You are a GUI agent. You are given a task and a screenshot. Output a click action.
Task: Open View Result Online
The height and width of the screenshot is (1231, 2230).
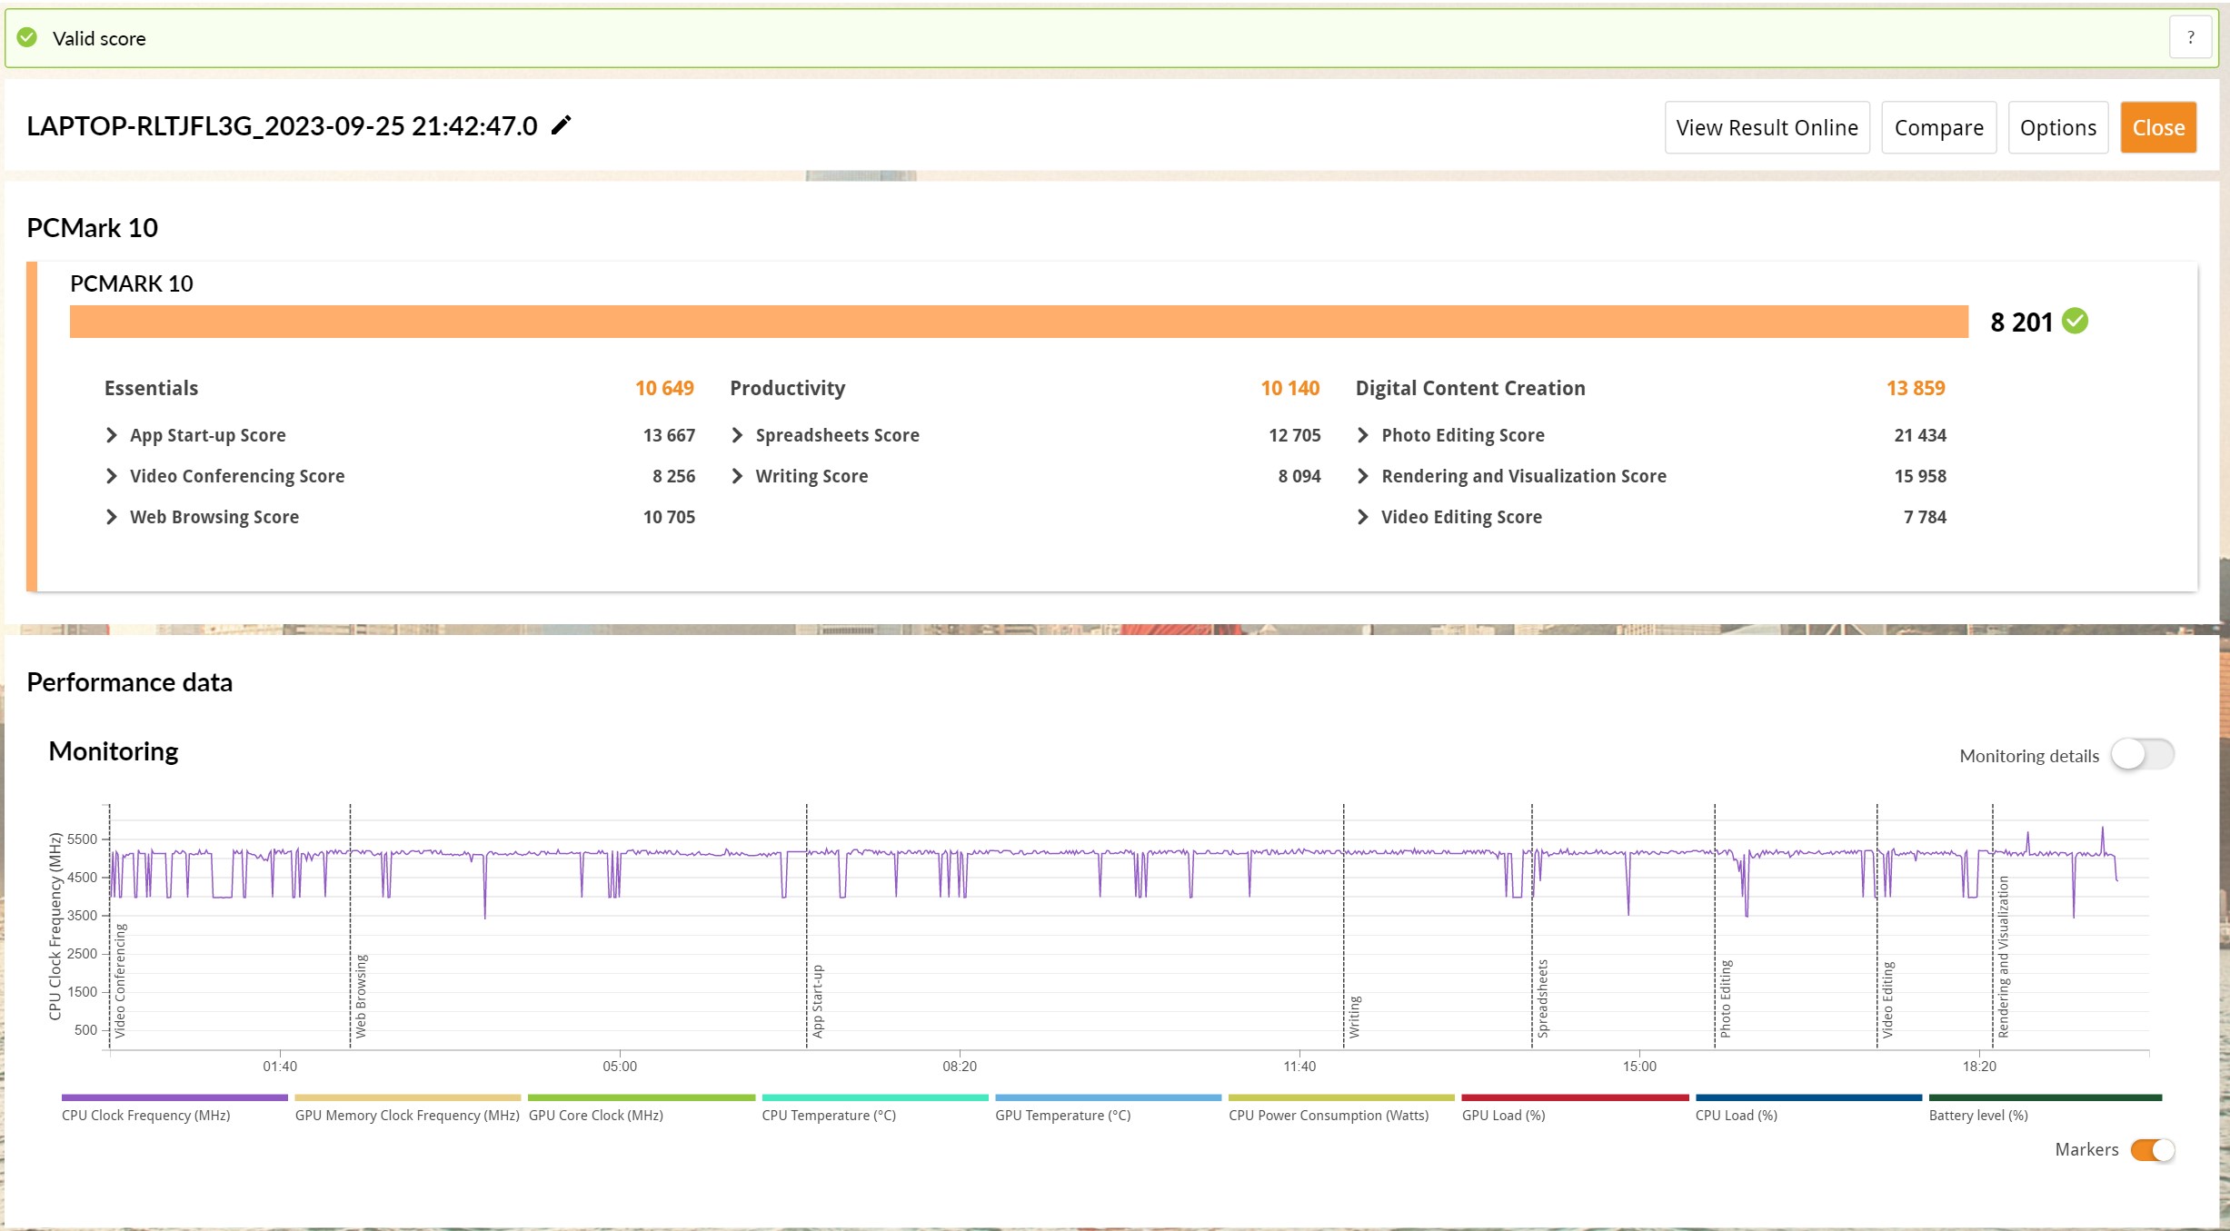[x=1767, y=127]
